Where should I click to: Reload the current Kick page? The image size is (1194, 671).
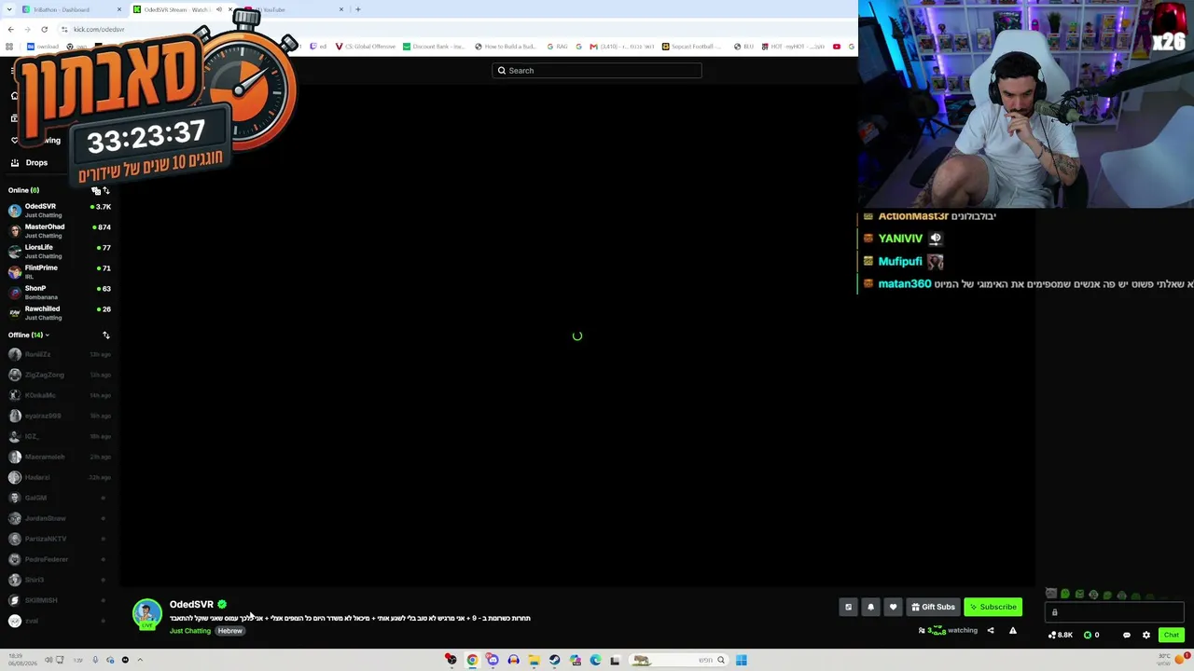(x=44, y=29)
